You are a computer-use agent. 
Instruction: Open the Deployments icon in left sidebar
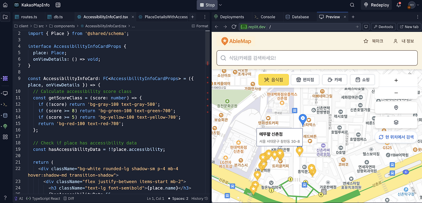[5, 126]
